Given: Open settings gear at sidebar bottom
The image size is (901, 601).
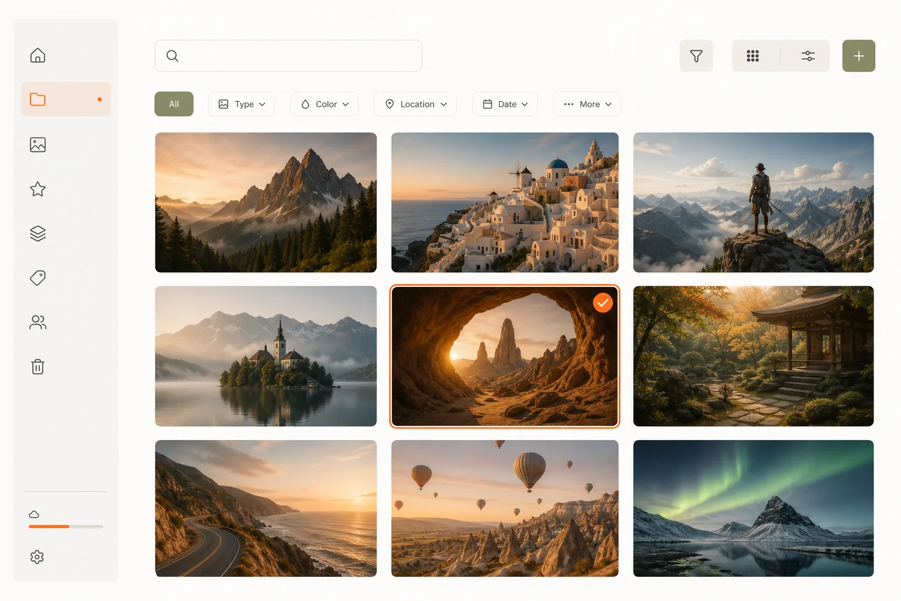Looking at the screenshot, I should tap(37, 557).
